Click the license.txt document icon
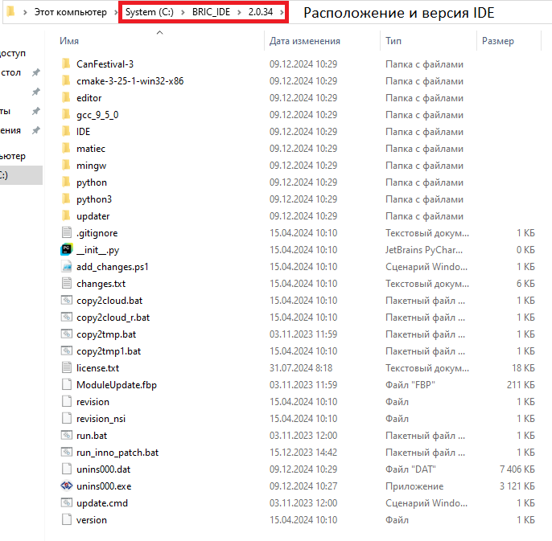This screenshot has width=552, height=541. pyautogui.click(x=67, y=367)
